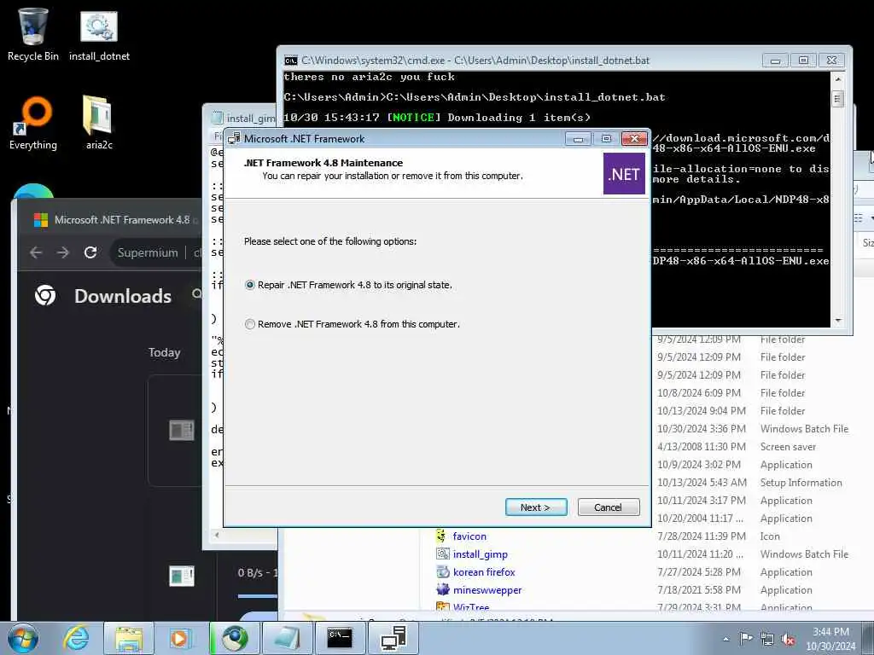Viewport: 874px width, 655px height.
Task: Click install_gimp Notepad window title
Action: click(x=251, y=118)
